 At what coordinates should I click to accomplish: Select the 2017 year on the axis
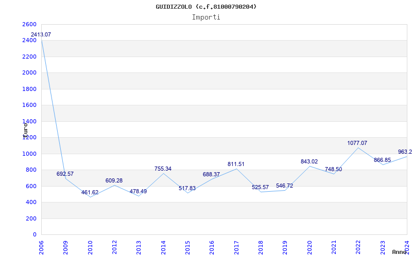point(236,248)
